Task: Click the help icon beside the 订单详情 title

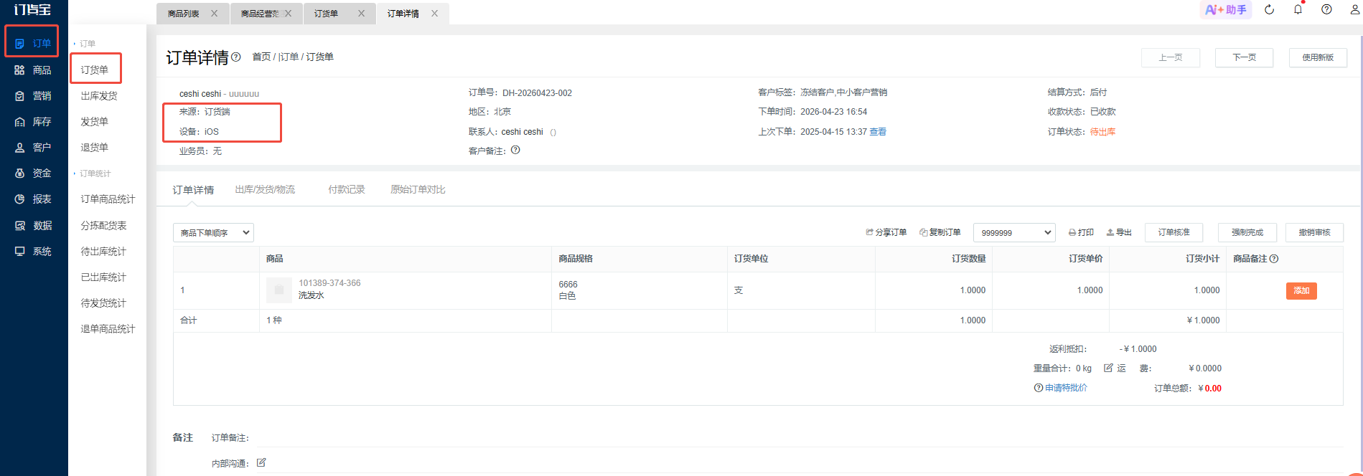Action: tap(235, 57)
